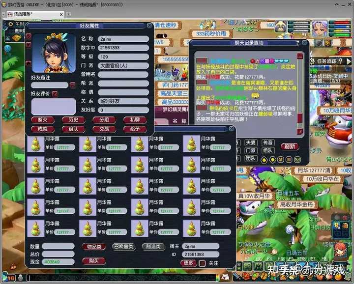
Task: Check the 关注 checkbox in stall panel
Action: (202, 263)
